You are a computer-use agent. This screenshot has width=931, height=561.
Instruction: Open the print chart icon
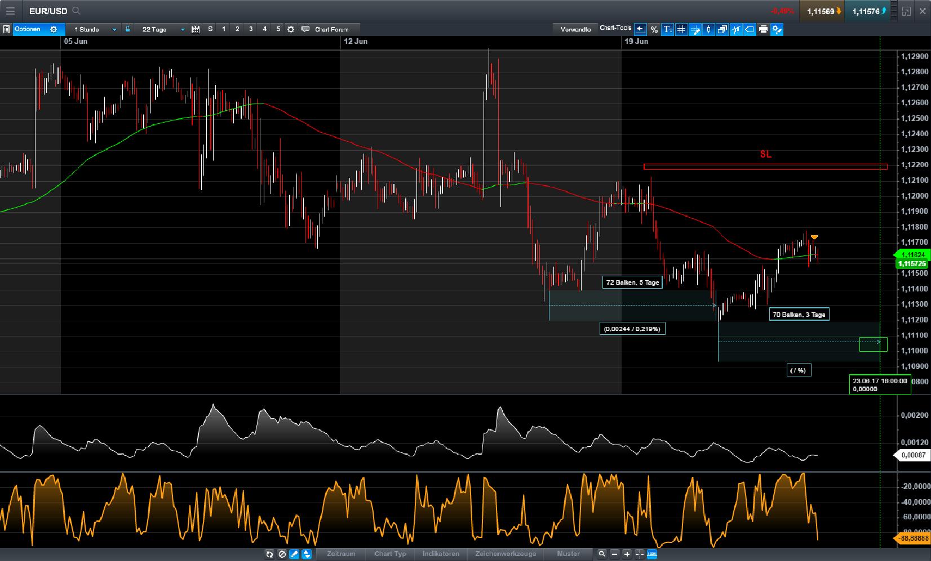764,29
